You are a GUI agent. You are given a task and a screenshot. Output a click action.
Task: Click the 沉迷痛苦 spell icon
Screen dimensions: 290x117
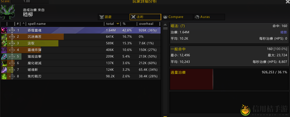[x=4, y=37]
